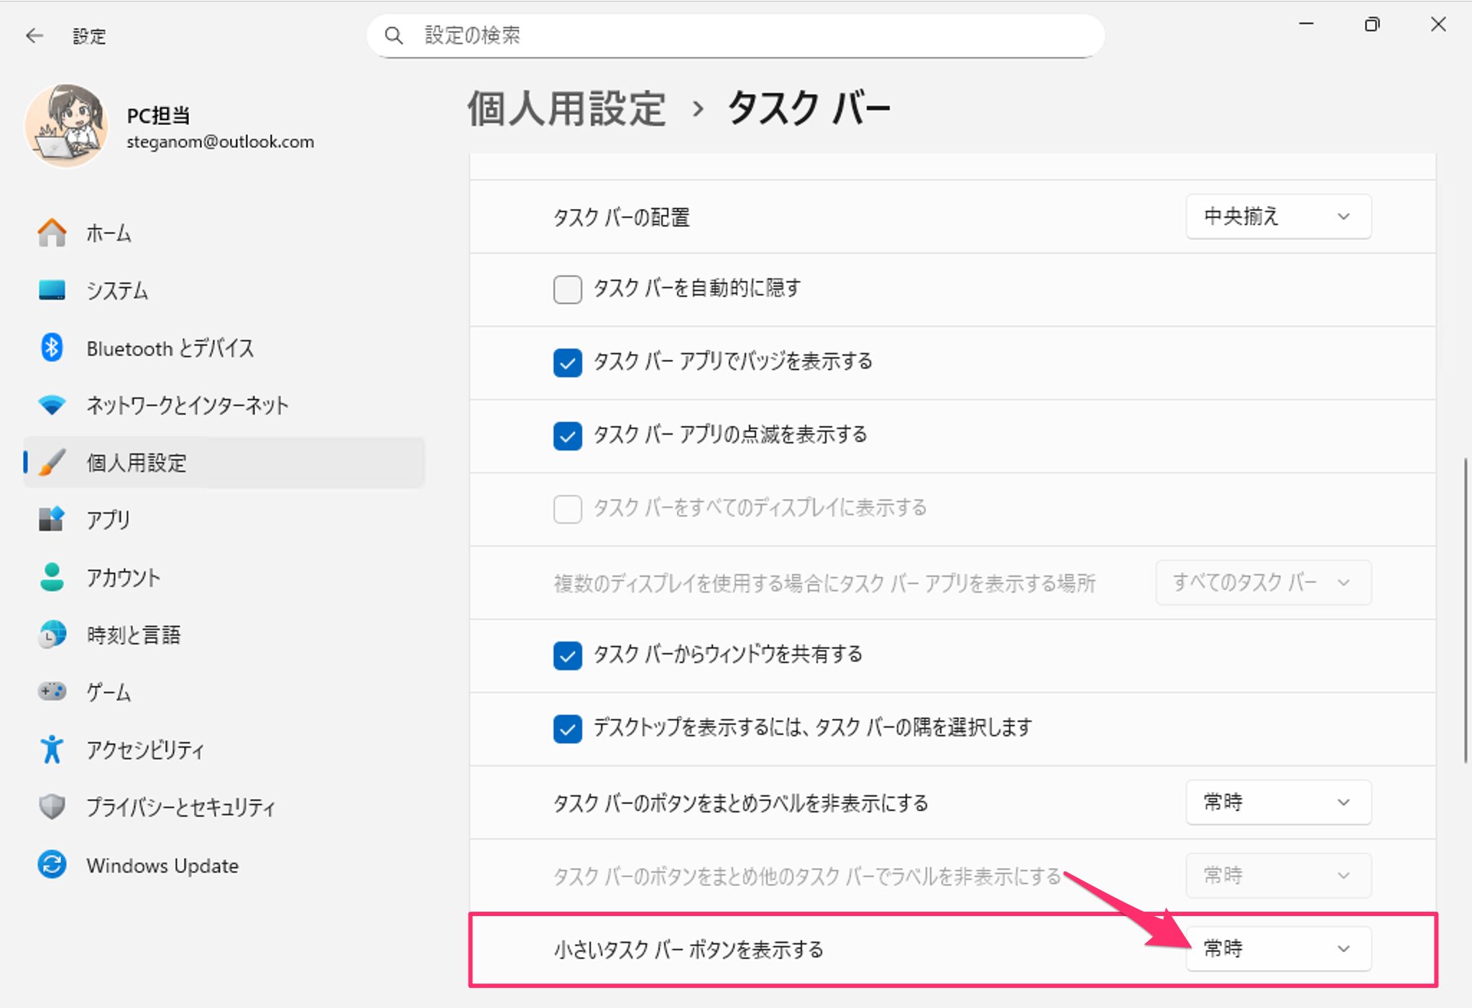Open System (システム) settings section

pyautogui.click(x=117, y=290)
